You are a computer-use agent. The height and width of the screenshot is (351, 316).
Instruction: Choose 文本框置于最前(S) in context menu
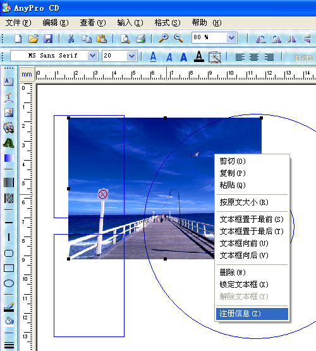point(252,219)
